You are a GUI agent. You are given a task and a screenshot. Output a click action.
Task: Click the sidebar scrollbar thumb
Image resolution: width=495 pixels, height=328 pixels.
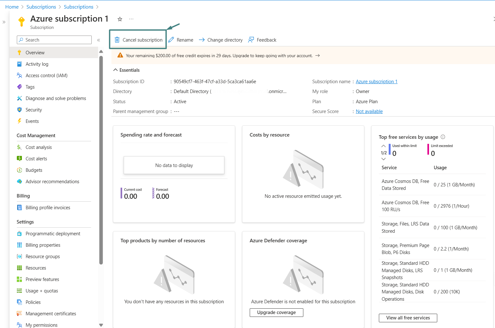point(101,160)
